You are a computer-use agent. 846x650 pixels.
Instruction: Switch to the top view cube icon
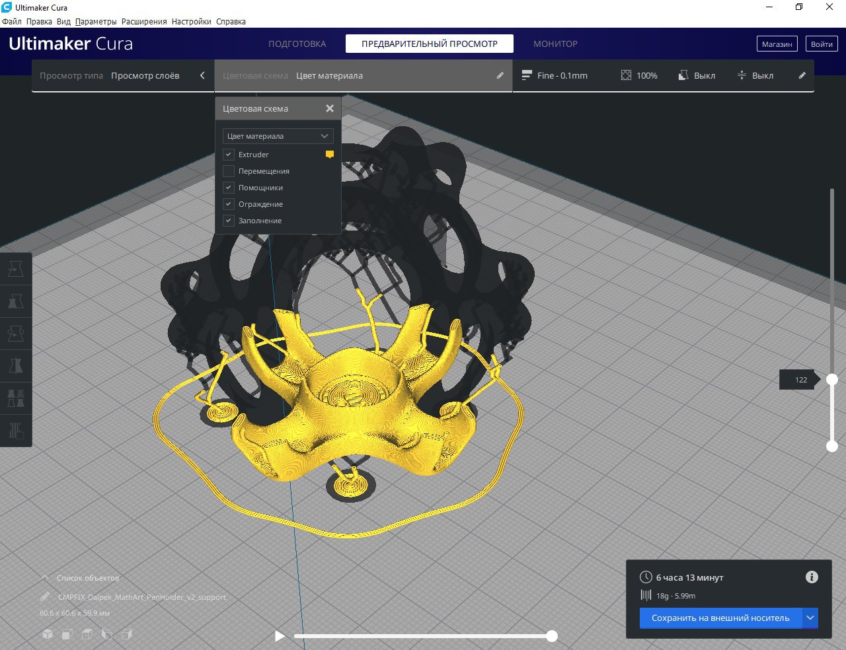tap(87, 634)
